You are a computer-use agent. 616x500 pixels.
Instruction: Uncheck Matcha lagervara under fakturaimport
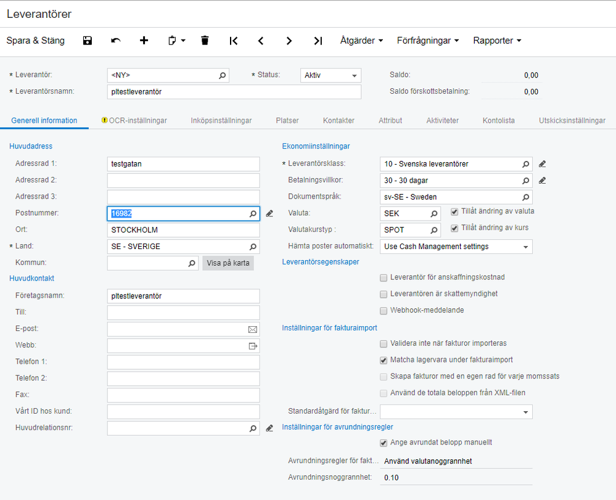pyautogui.click(x=384, y=360)
